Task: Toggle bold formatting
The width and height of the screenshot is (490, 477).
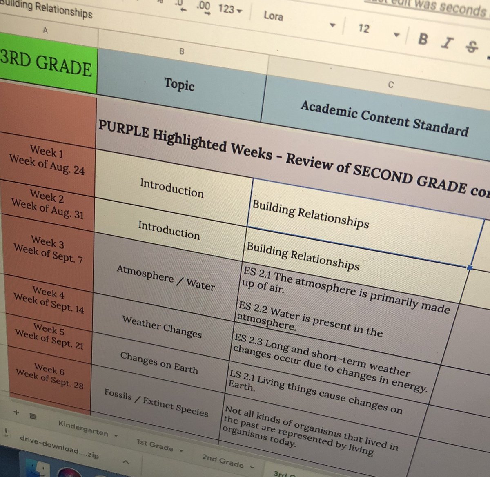Action: coord(423,39)
